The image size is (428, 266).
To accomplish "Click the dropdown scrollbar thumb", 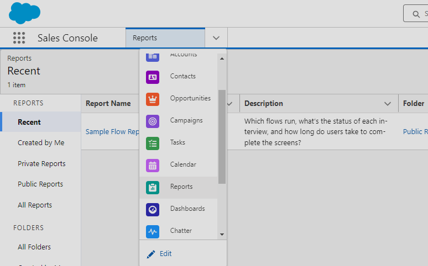I will [x=222, y=137].
